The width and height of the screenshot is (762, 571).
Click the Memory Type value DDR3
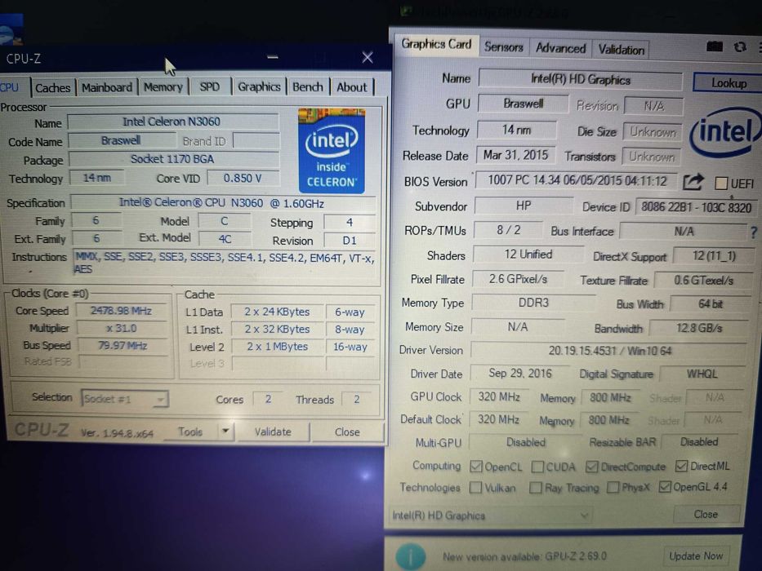click(533, 303)
